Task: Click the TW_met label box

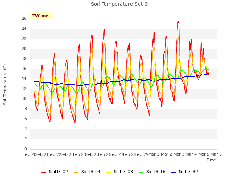Action: pyautogui.click(x=41, y=16)
